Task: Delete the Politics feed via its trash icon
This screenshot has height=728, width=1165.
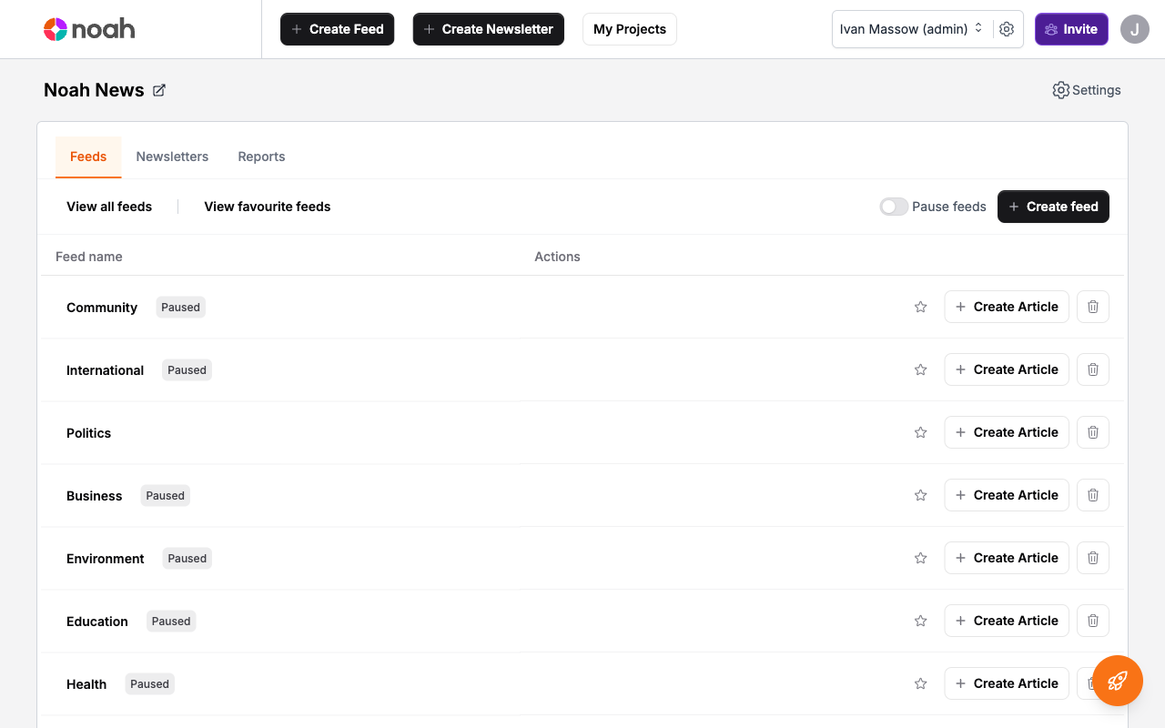Action: click(1092, 432)
